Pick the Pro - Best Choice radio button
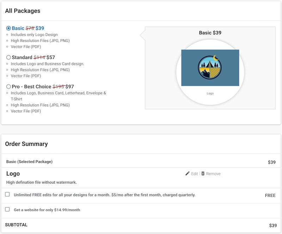This screenshot has height=234, width=282. pyautogui.click(x=8, y=86)
